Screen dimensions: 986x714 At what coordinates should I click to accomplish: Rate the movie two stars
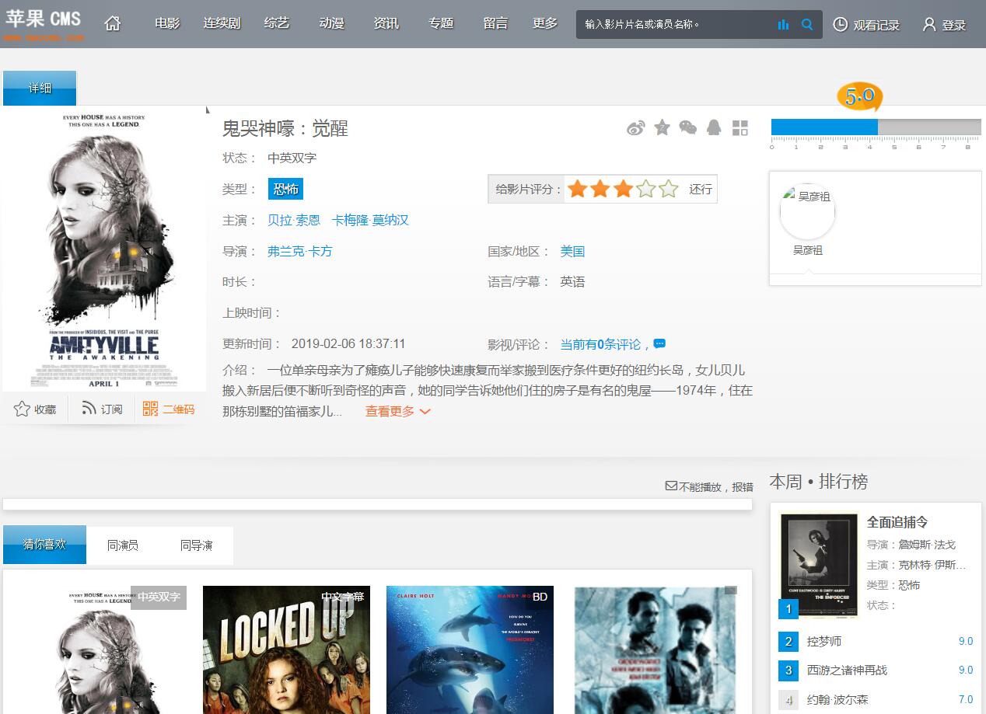click(x=600, y=189)
